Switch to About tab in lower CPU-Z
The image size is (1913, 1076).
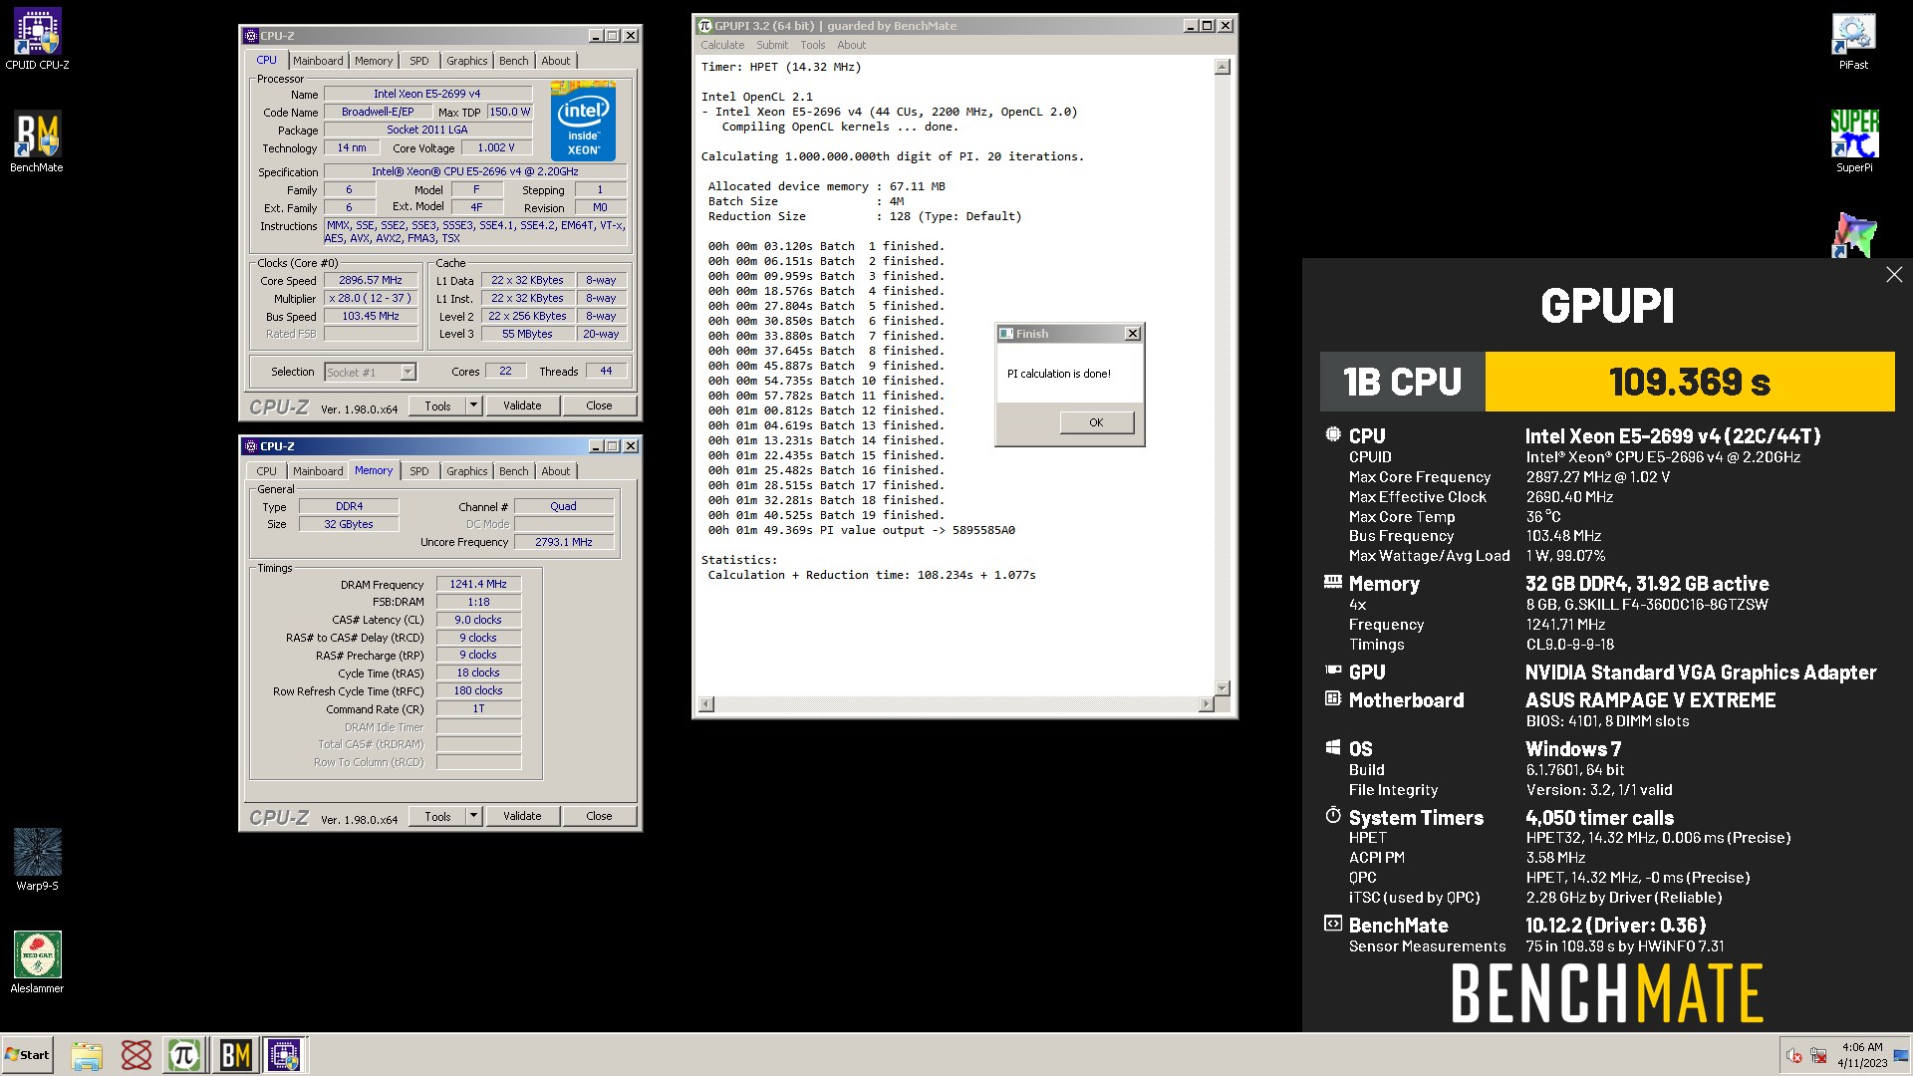click(x=556, y=471)
